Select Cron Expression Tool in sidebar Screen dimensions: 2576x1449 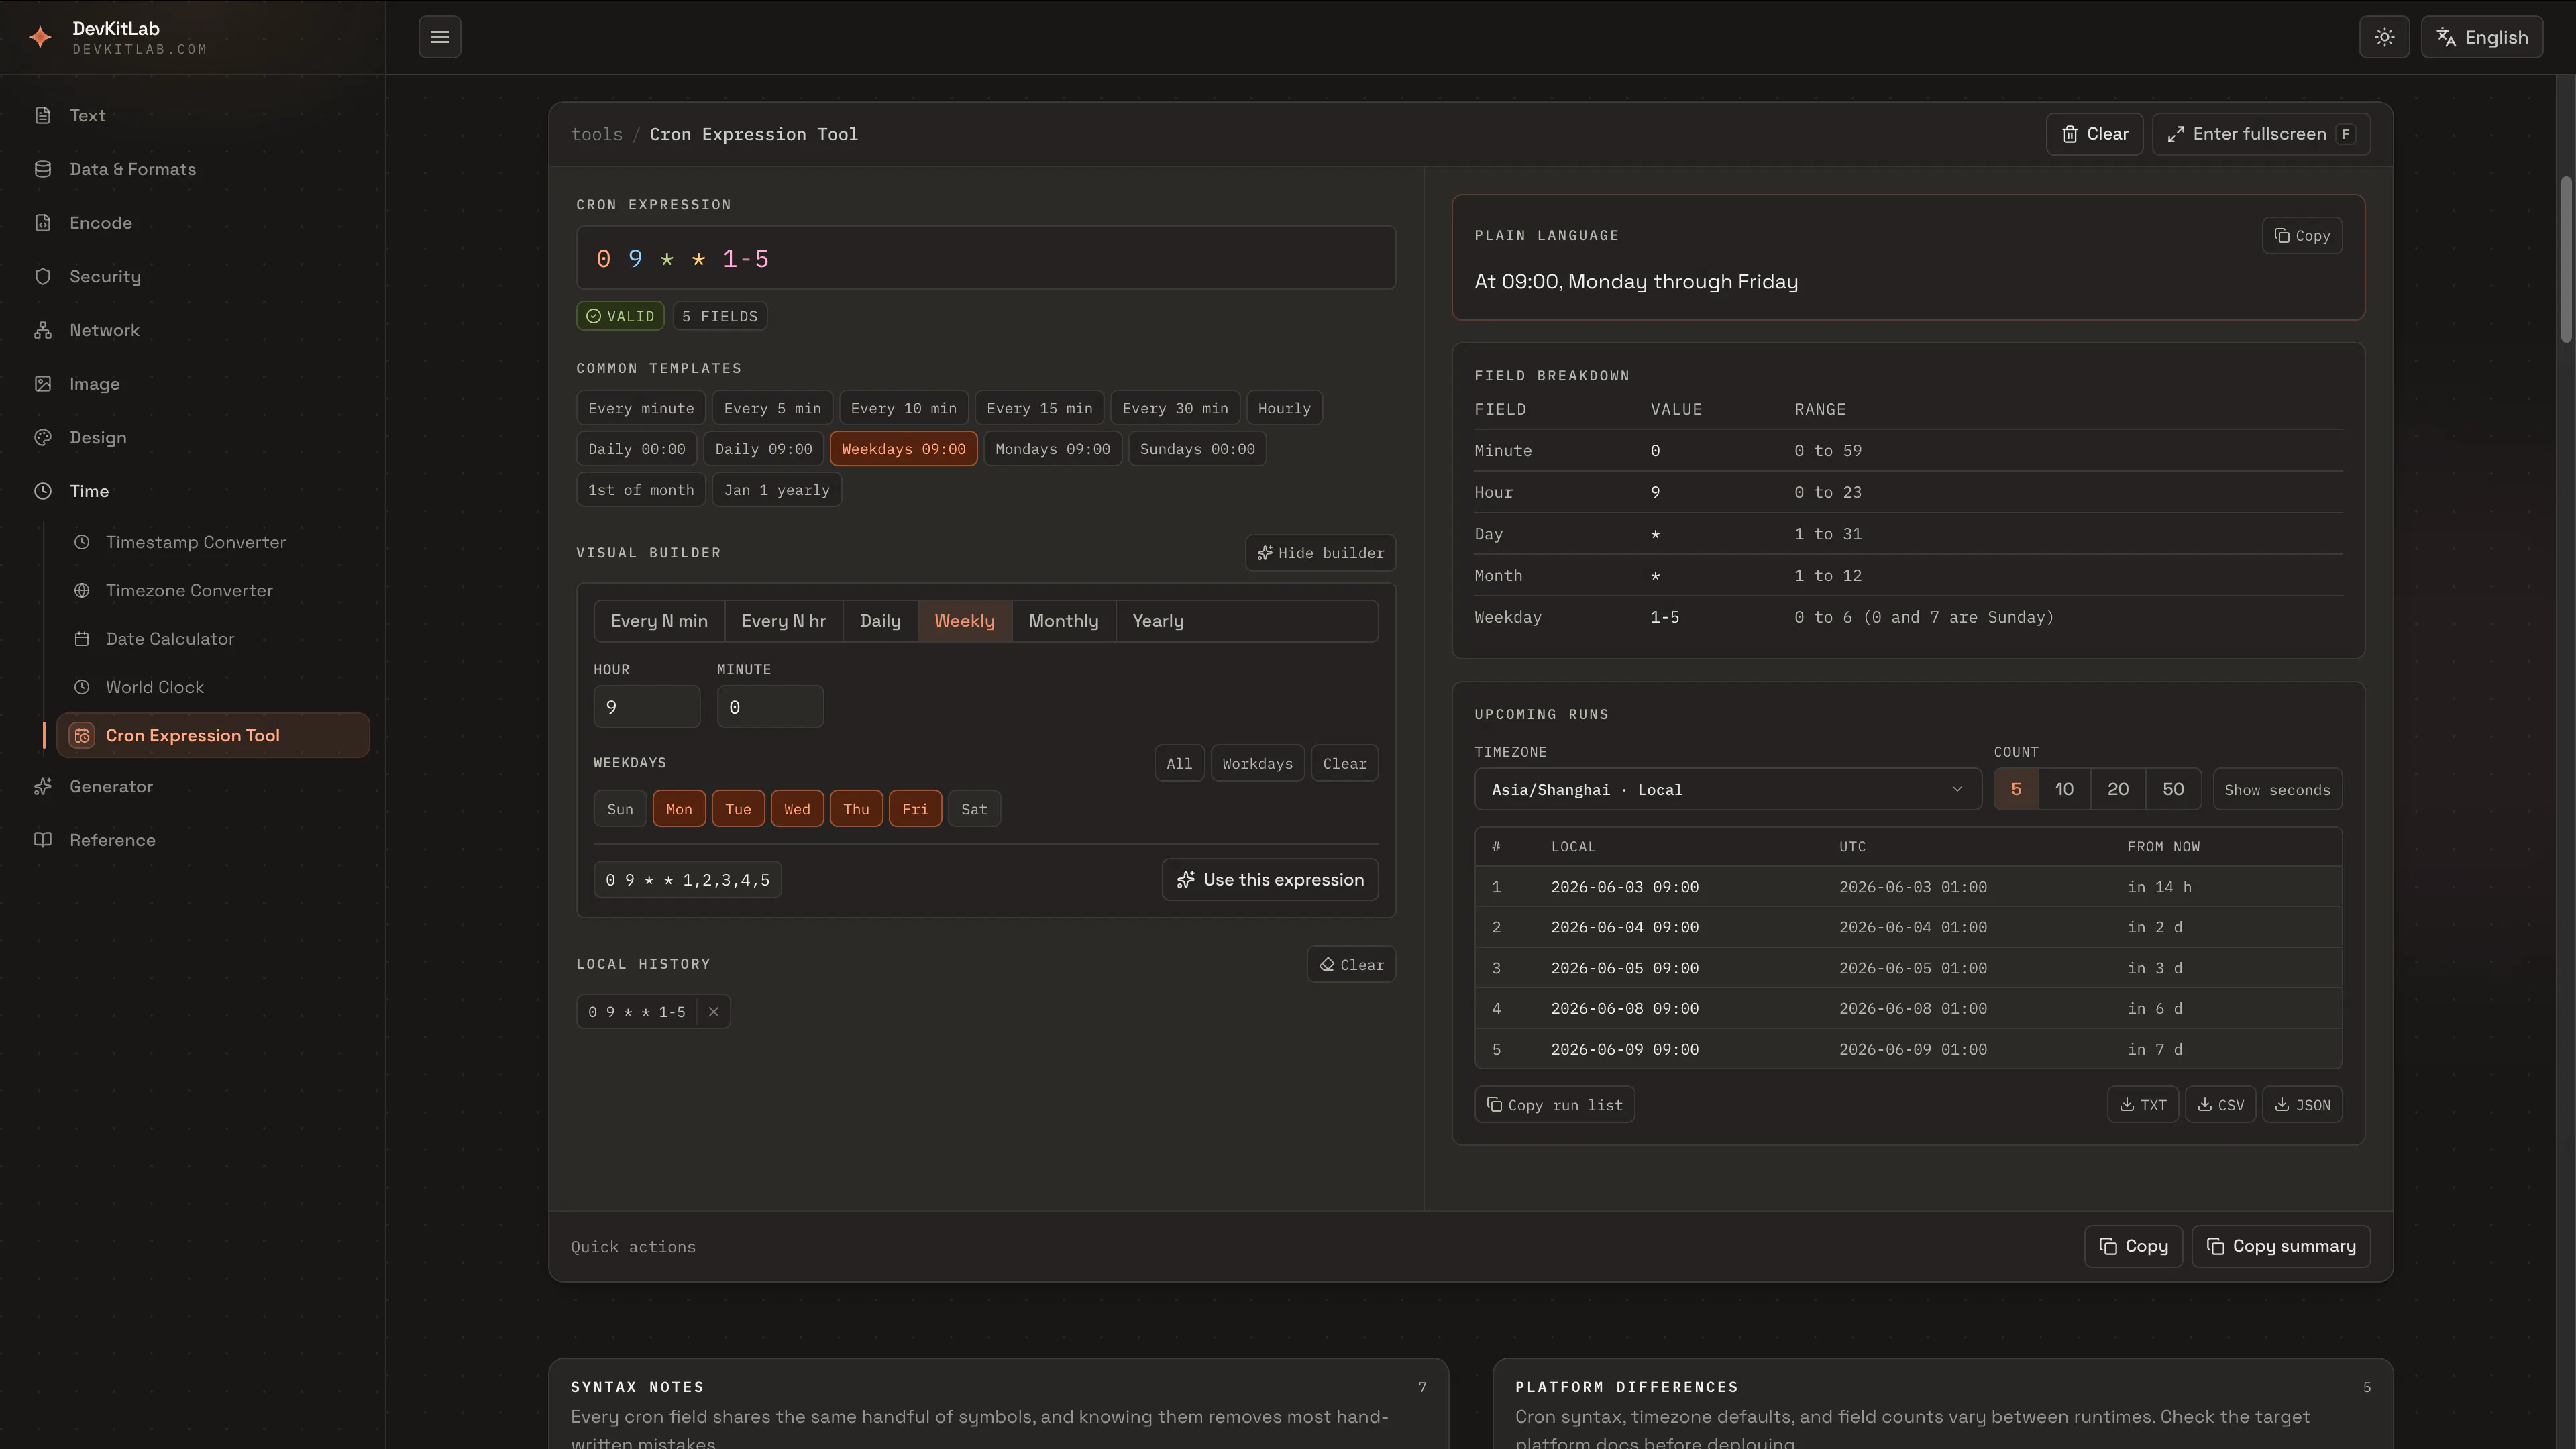tap(213, 735)
